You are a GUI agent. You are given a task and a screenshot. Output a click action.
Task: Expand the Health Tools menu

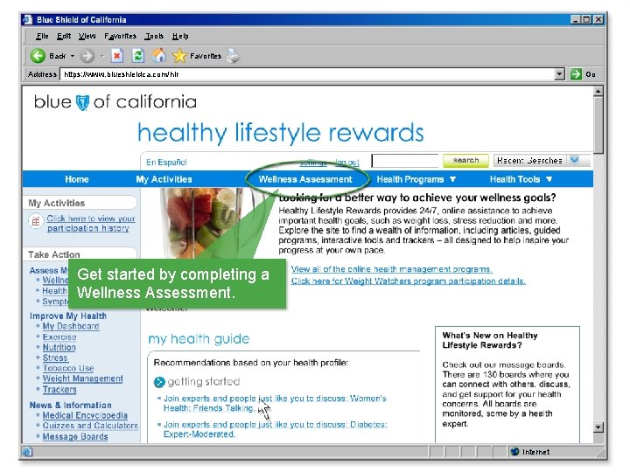pos(549,179)
